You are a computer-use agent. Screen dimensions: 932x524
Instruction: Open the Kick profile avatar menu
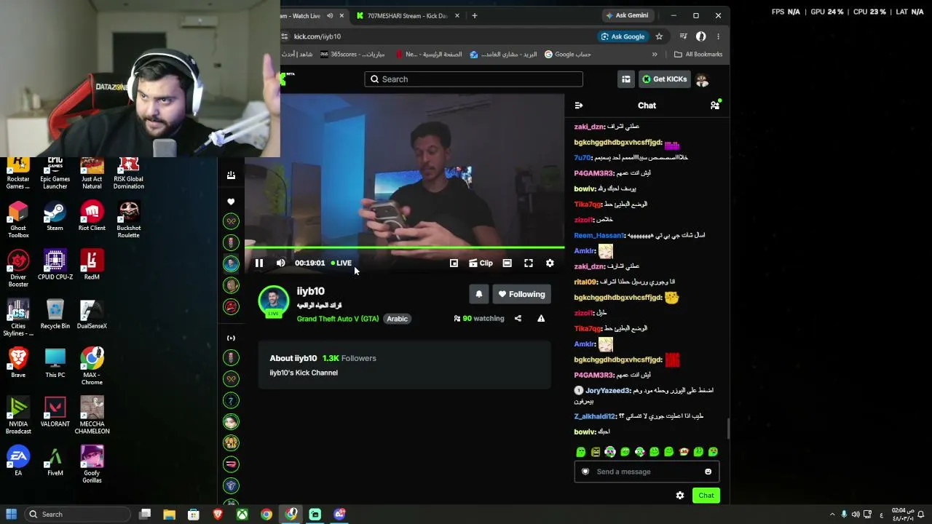[x=702, y=79]
